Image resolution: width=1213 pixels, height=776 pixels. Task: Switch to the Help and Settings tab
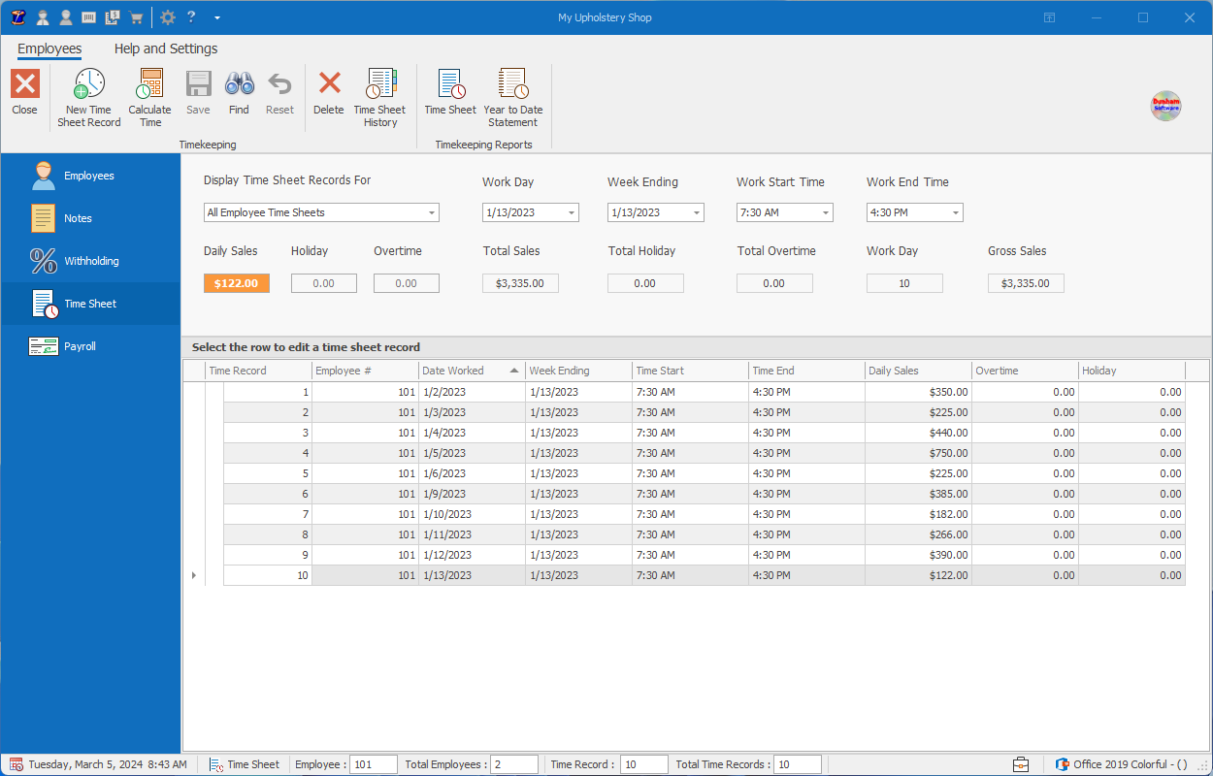point(165,48)
